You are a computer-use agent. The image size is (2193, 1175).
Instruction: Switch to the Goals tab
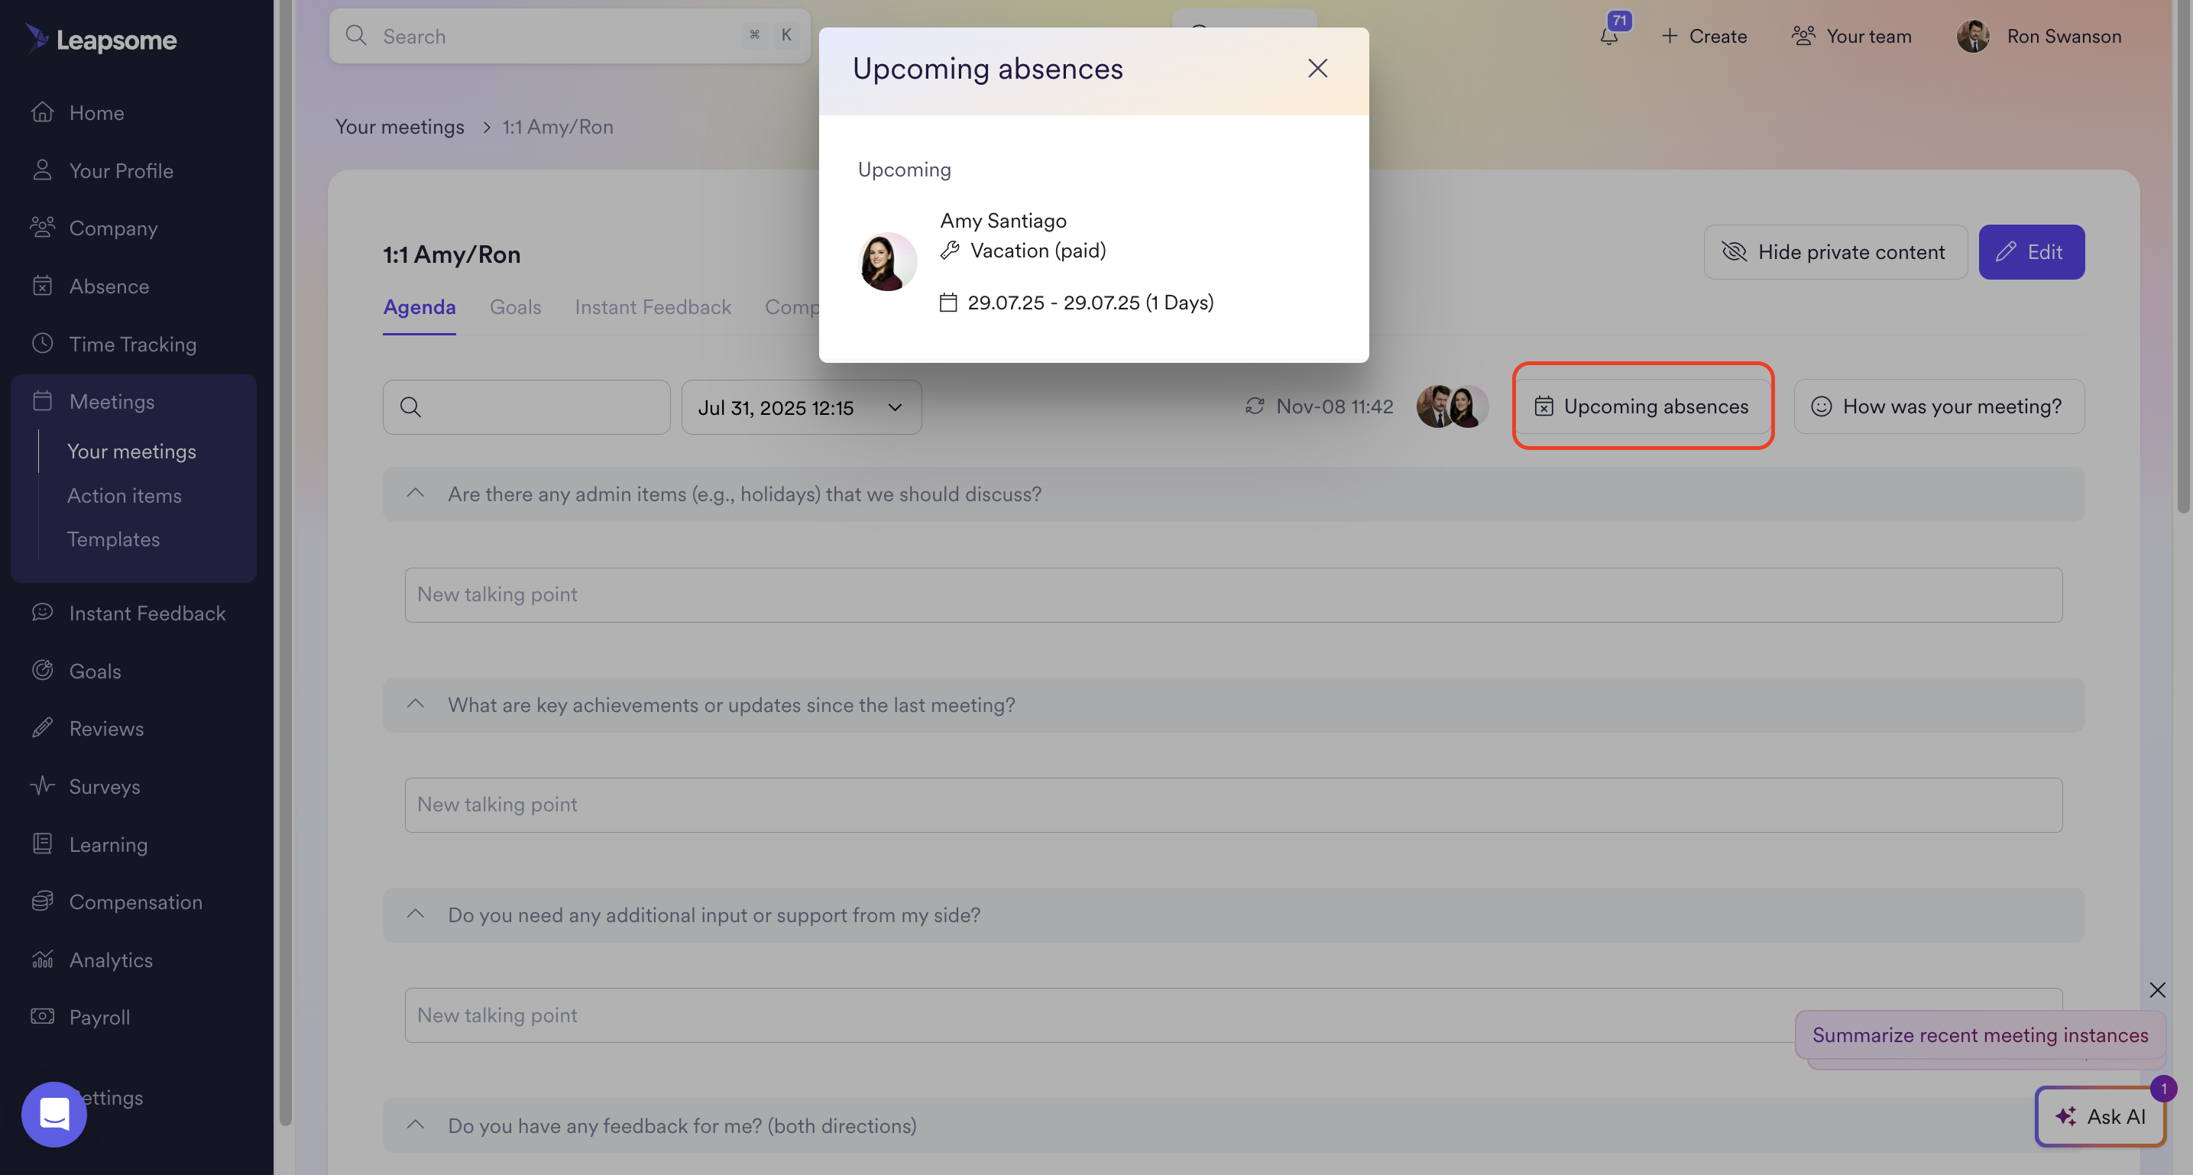(515, 306)
